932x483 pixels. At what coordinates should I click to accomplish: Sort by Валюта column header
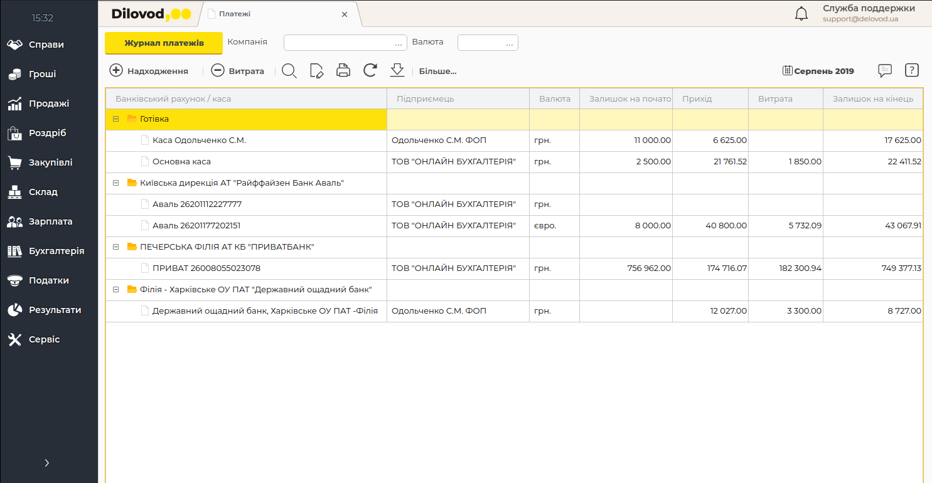pyautogui.click(x=554, y=98)
